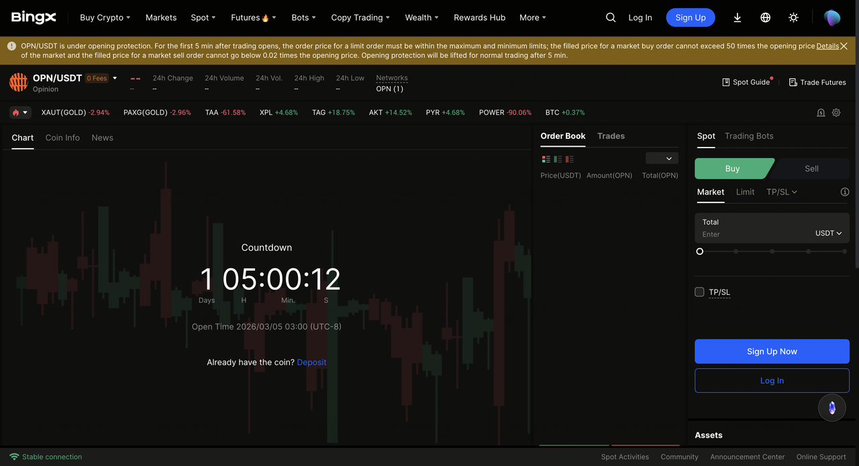Expand order book depth dropdown

tap(662, 158)
